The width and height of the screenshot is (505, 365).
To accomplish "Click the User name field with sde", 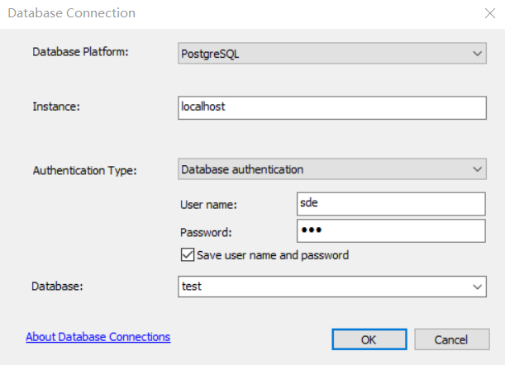I will coord(391,204).
